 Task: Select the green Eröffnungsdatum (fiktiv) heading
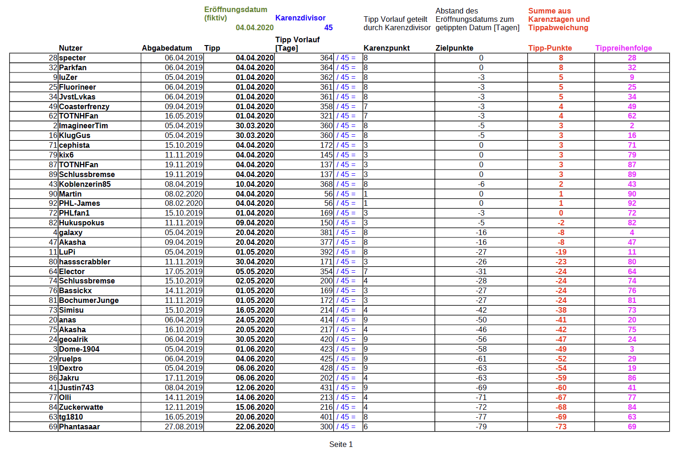[235, 13]
